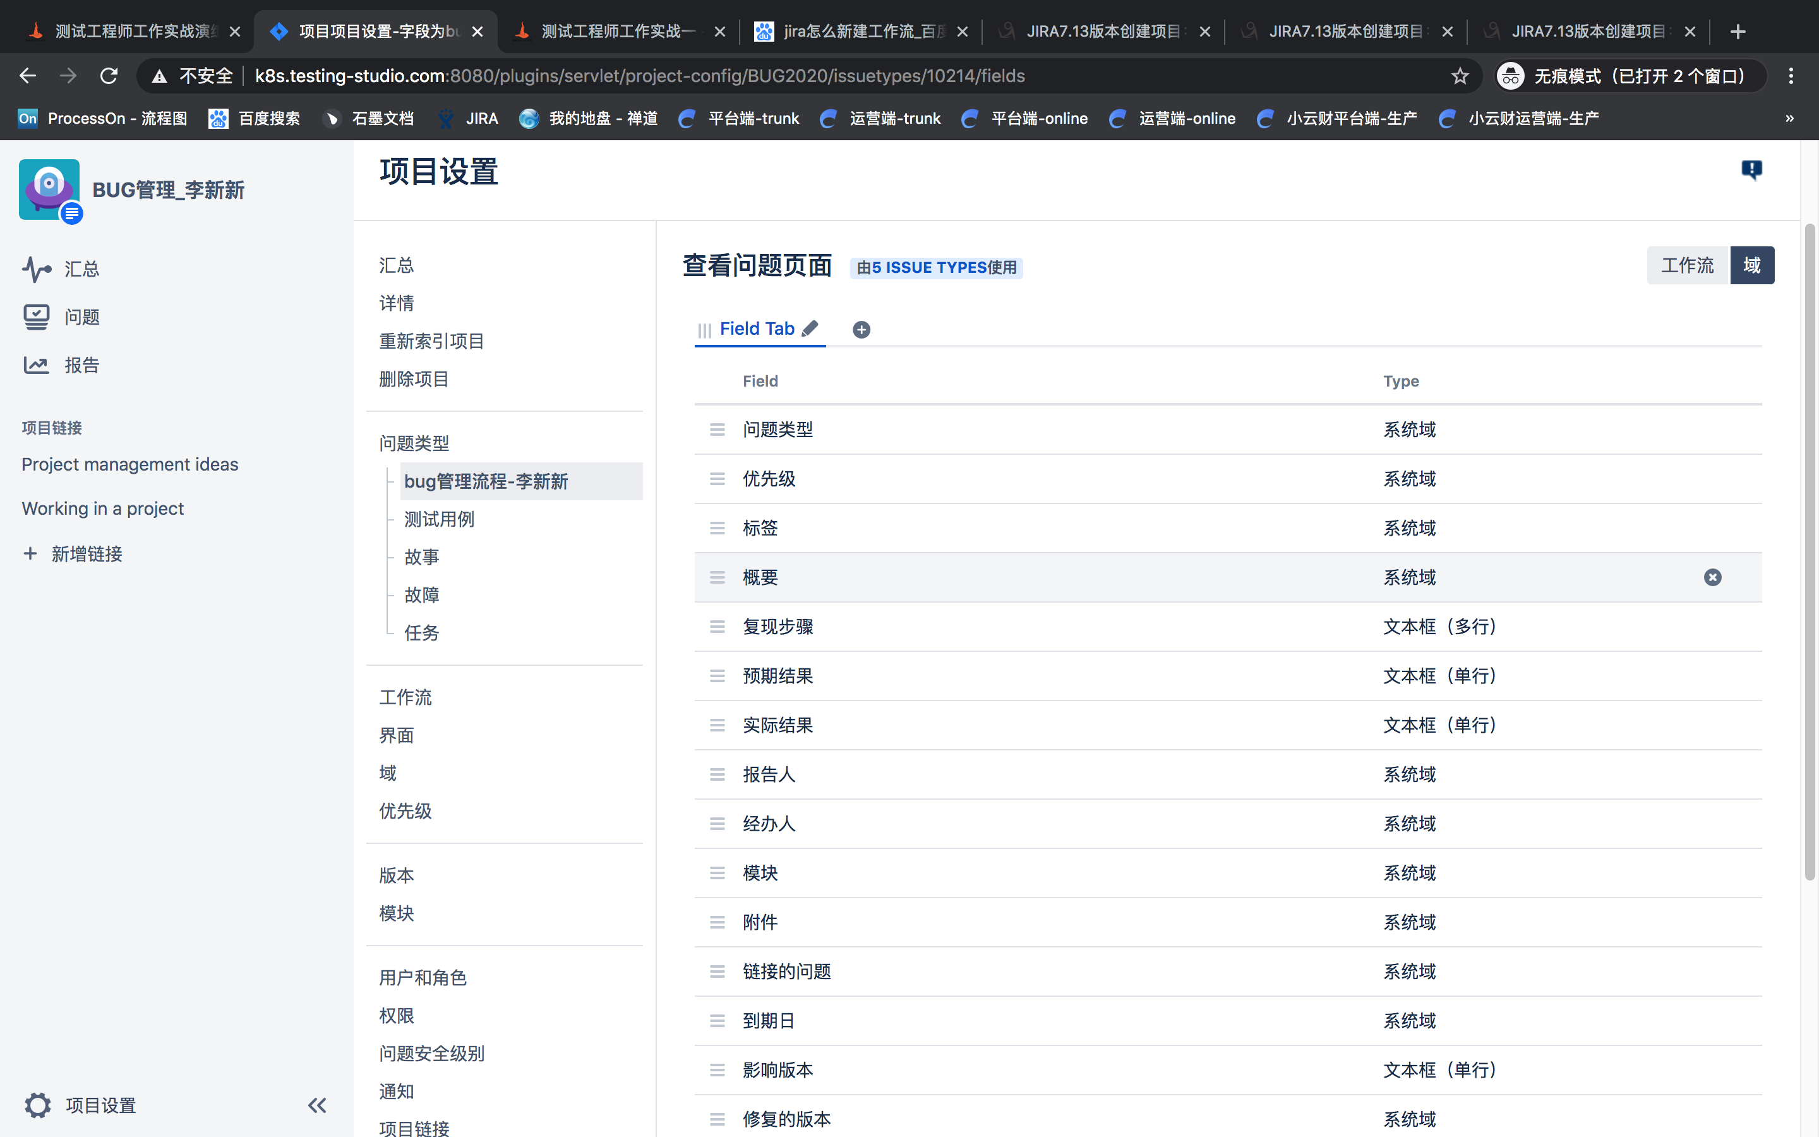
Task: Show more bookmarks via the overflow chevron
Action: (1790, 118)
